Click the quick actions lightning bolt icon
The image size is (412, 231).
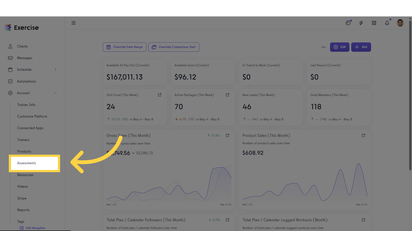pyautogui.click(x=361, y=23)
